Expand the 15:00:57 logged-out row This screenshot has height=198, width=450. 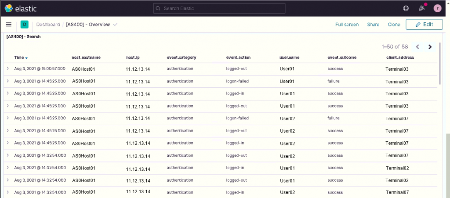coord(7,69)
